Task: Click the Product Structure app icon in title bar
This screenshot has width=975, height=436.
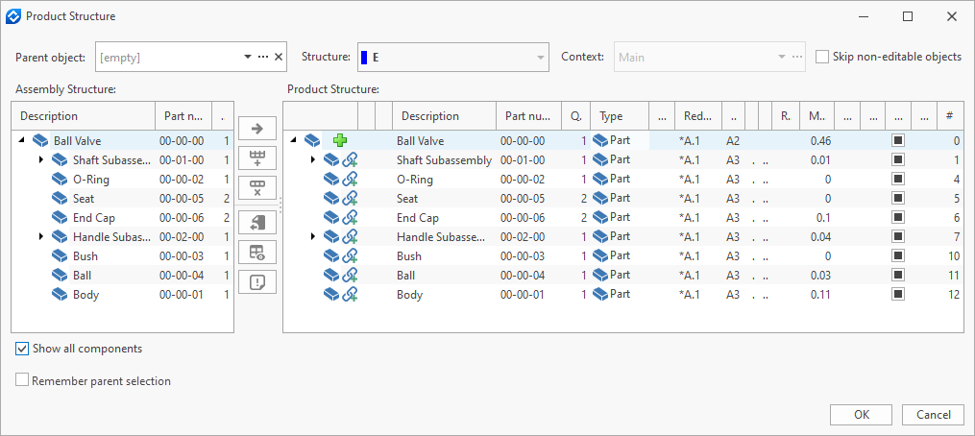Action: click(13, 16)
